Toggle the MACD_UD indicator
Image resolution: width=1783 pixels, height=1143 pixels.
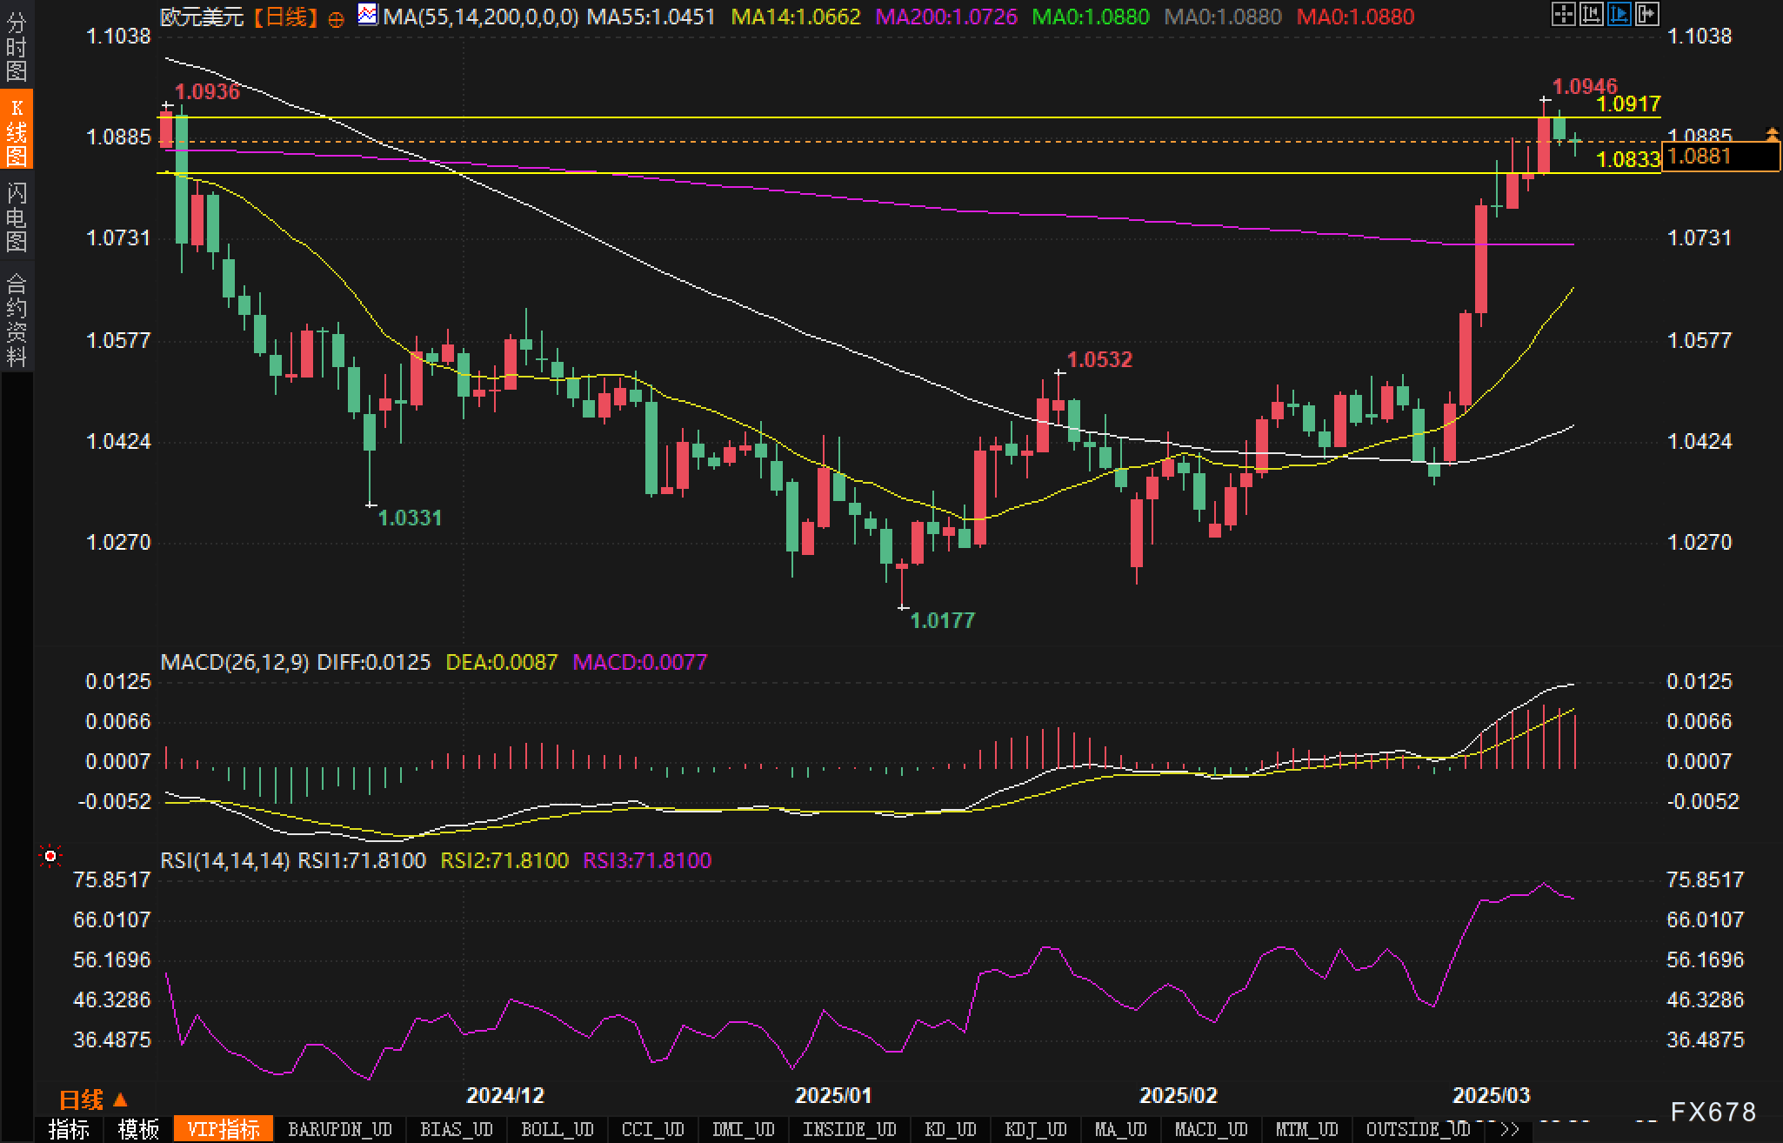pos(1211,1130)
